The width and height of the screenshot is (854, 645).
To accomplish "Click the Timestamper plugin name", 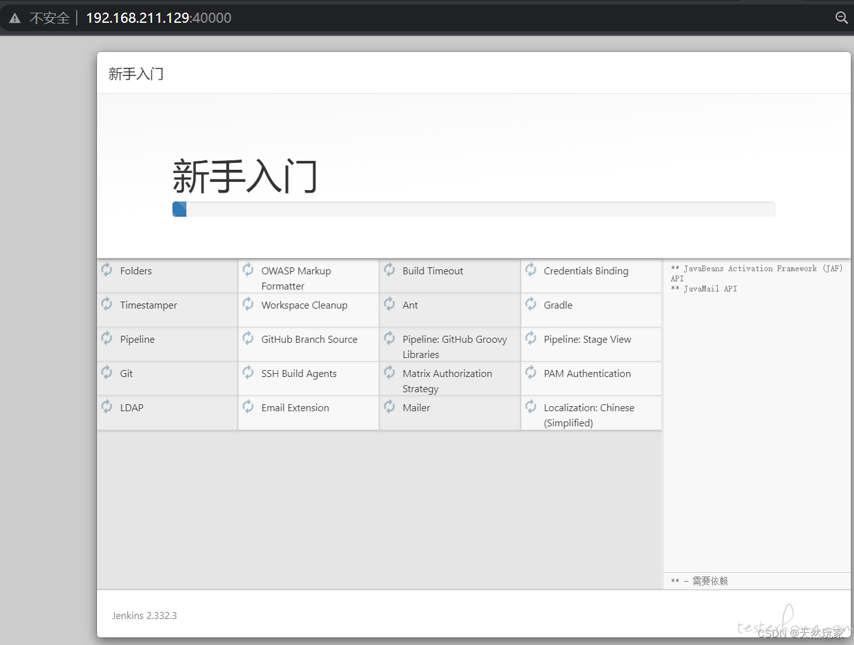I will point(148,305).
